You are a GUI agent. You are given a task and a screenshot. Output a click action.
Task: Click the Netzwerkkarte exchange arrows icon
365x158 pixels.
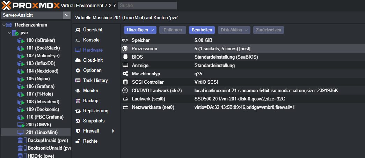125,107
